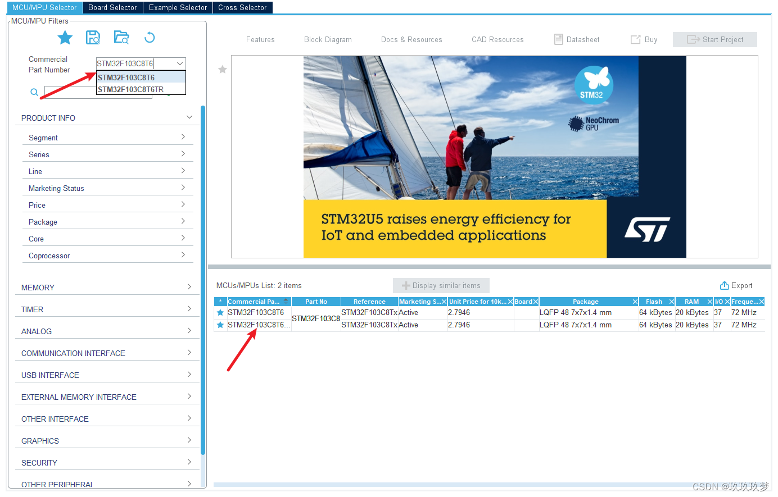
Task: Switch to Board Selector tab
Action: (112, 7)
